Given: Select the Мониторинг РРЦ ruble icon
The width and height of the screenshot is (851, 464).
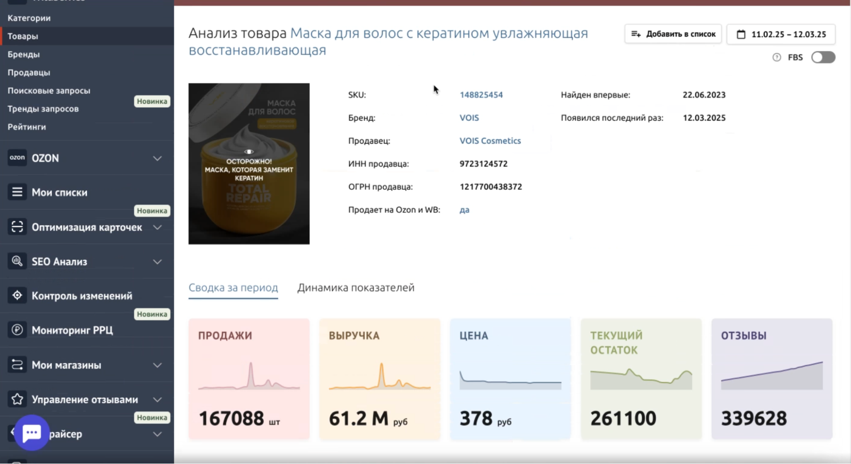Looking at the screenshot, I should [x=17, y=330].
